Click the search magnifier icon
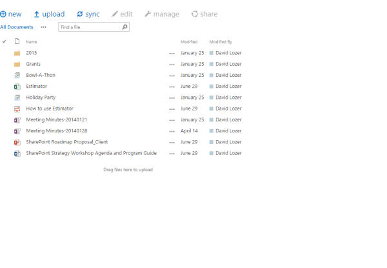This screenshot has height=268, width=387. point(125,27)
